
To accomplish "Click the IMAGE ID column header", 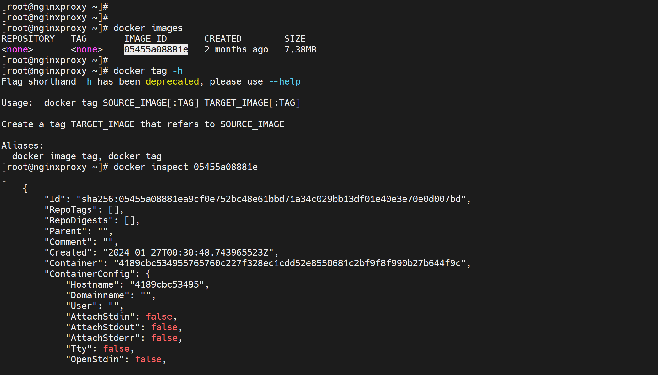I will [145, 39].
